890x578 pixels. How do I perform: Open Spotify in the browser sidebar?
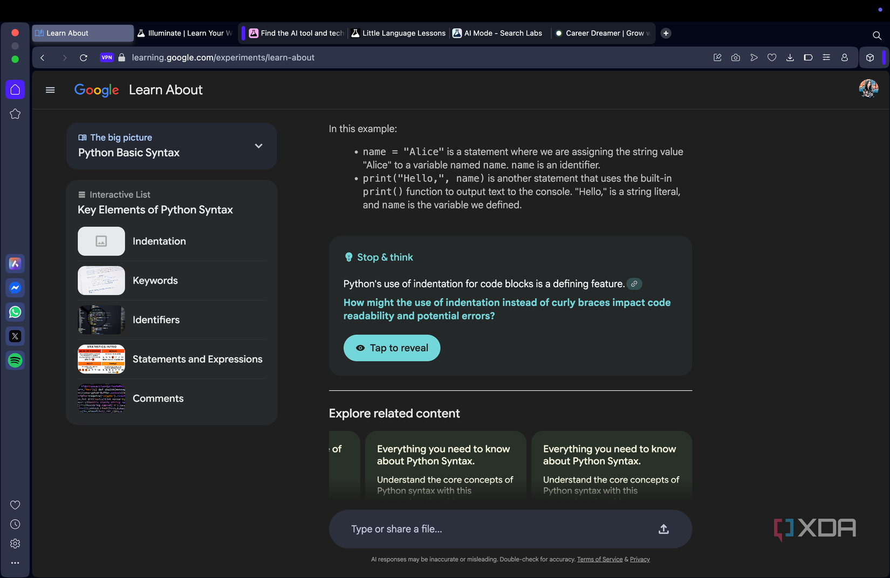15,360
